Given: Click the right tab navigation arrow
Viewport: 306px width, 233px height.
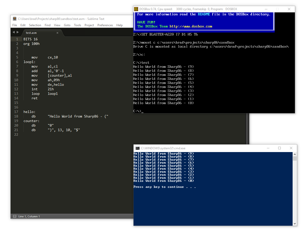Looking at the screenshot, I should (18, 32).
